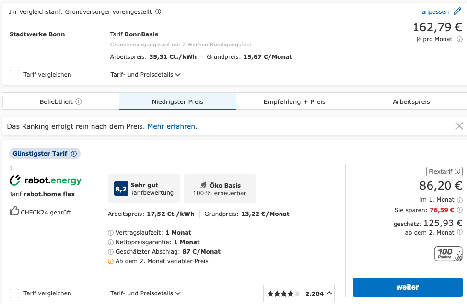Expand Tarif- und Preisdetails for BonnBasis
Image resolution: width=467 pixels, height=304 pixels.
point(145,75)
